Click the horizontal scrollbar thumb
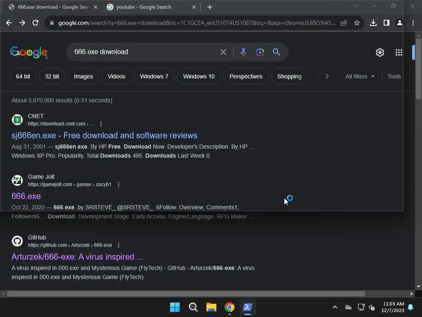 [x=186, y=293]
